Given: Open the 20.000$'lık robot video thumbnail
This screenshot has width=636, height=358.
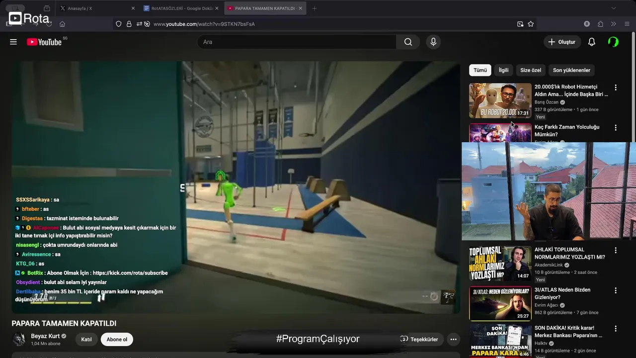Looking at the screenshot, I should click(x=500, y=100).
